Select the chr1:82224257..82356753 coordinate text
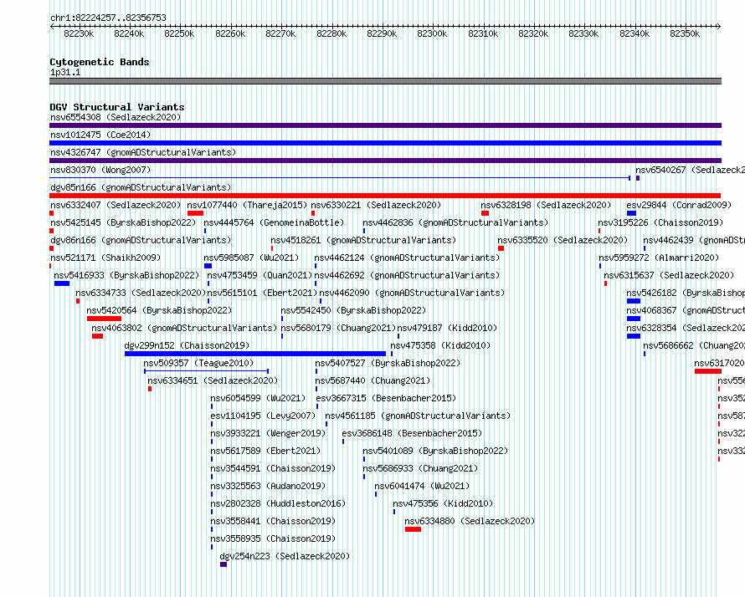Viewport: 745px width, 597px height. click(x=108, y=18)
